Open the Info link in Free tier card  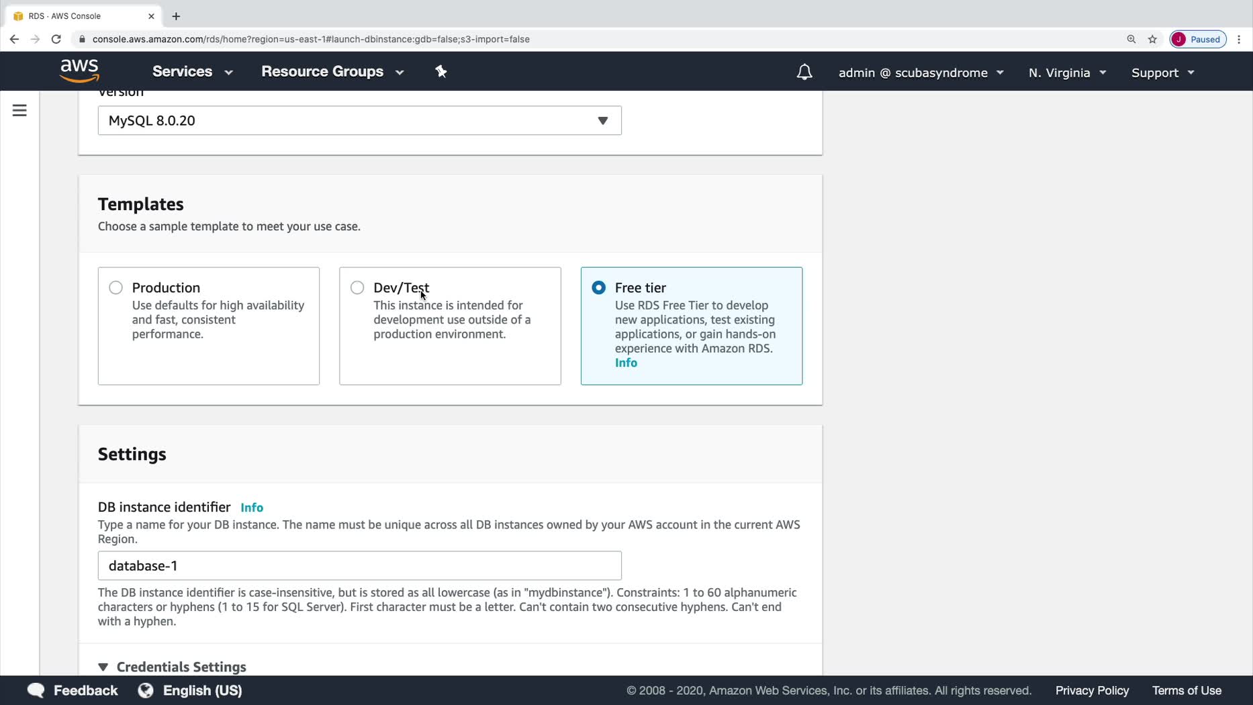[x=626, y=363]
